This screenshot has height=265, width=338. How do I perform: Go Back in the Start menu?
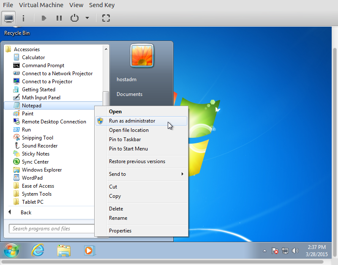pyautogui.click(x=25, y=213)
